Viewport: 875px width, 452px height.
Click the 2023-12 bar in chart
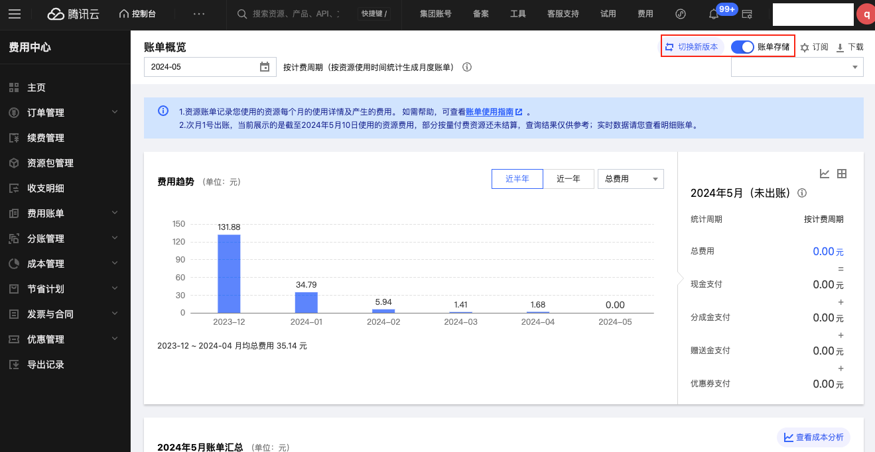tap(229, 273)
